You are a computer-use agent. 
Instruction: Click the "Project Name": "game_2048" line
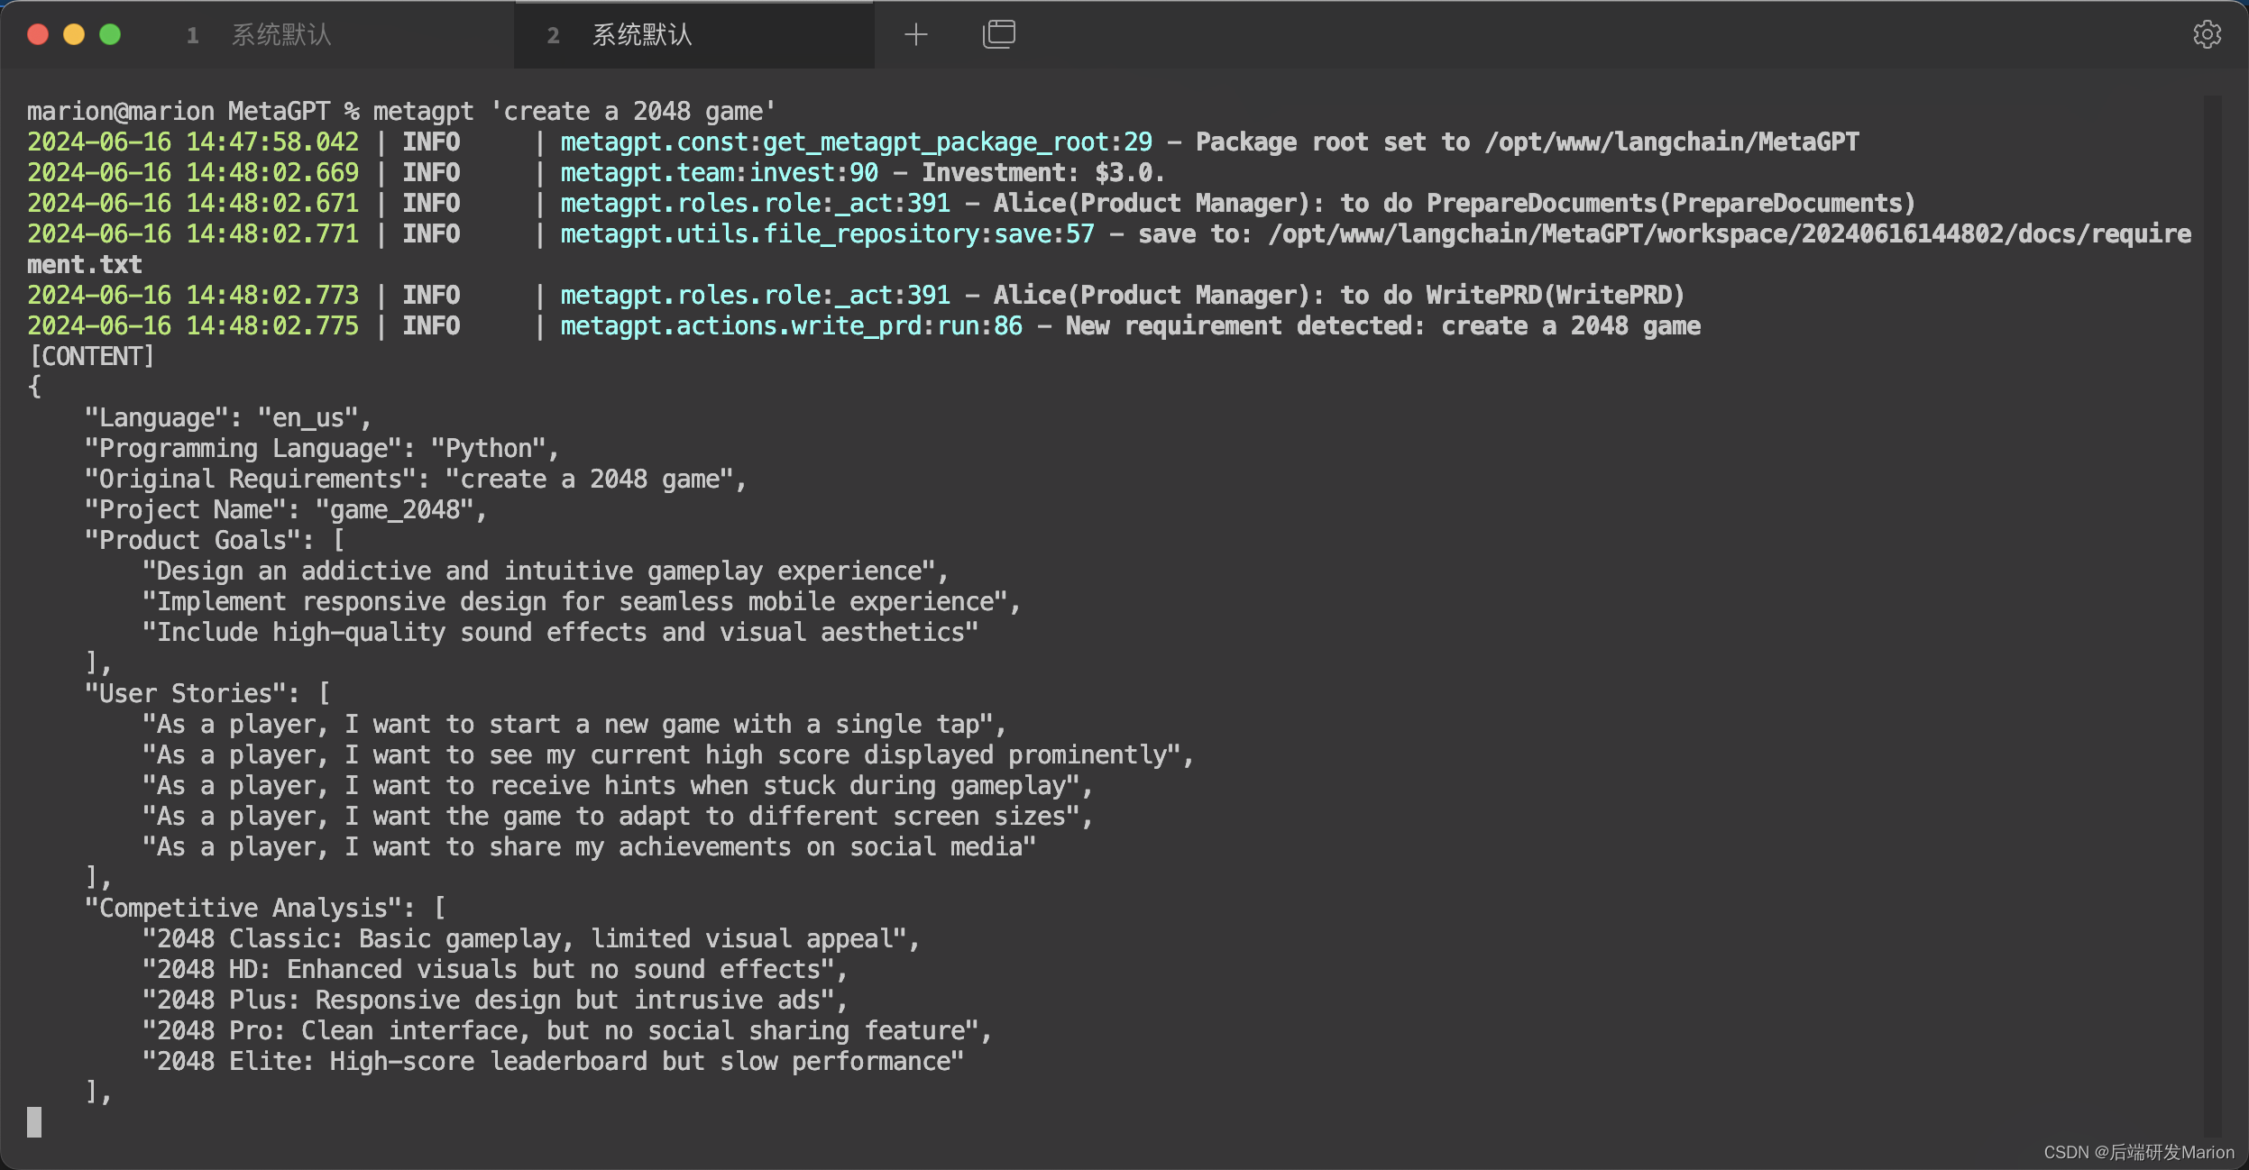tap(285, 510)
